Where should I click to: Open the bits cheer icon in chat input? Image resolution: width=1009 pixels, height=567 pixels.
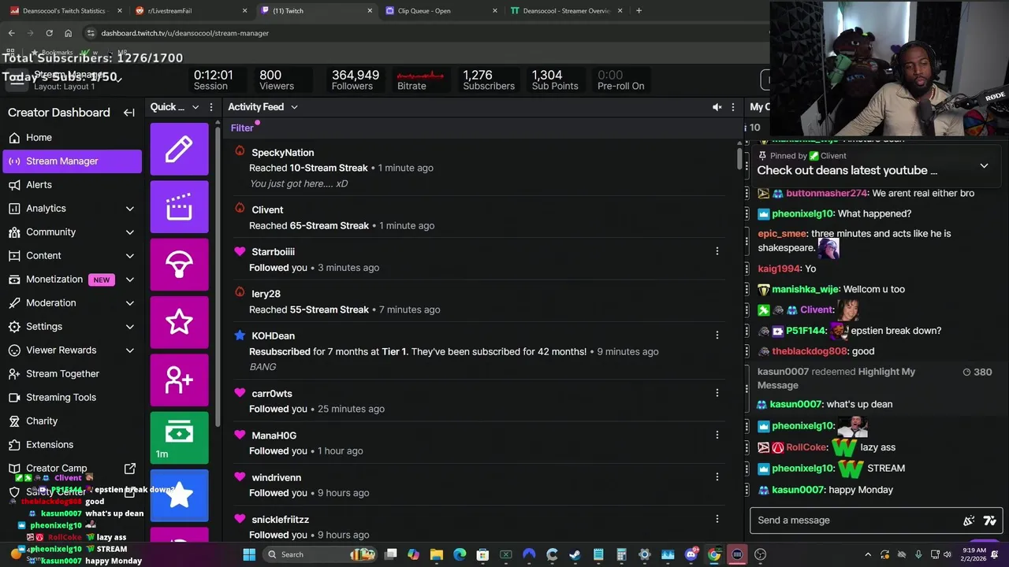969,521
